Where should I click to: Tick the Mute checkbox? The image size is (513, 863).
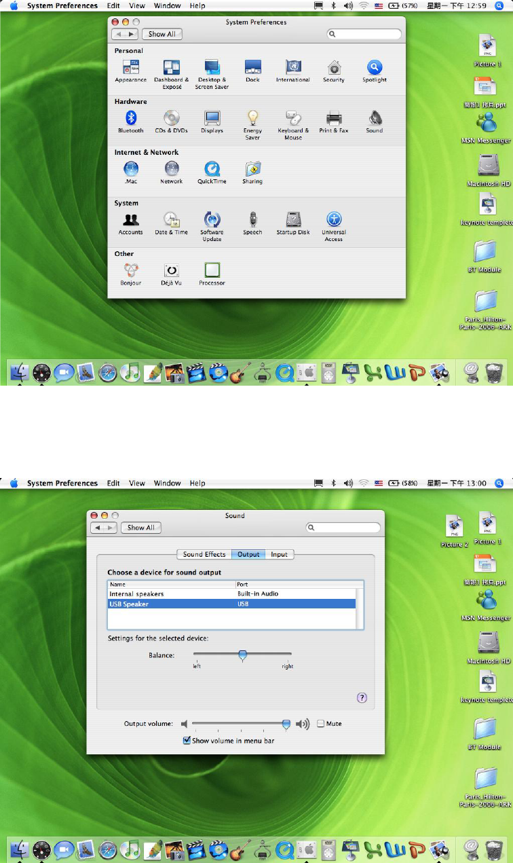(321, 724)
